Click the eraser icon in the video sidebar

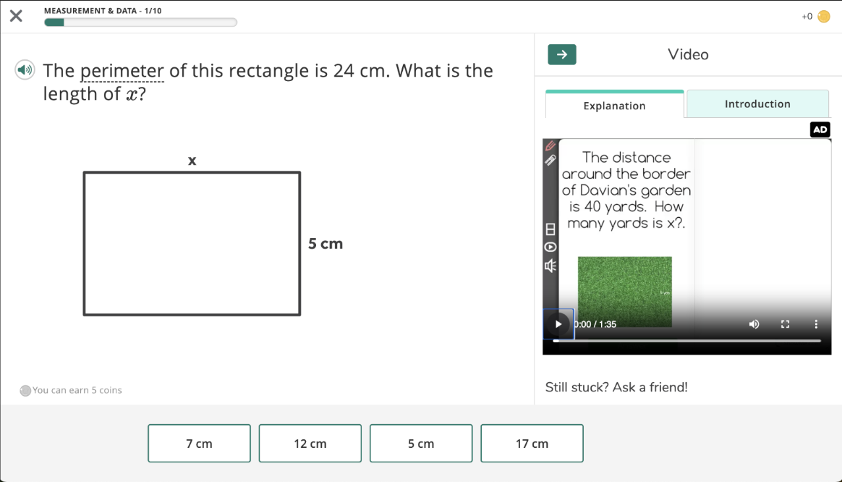[550, 160]
